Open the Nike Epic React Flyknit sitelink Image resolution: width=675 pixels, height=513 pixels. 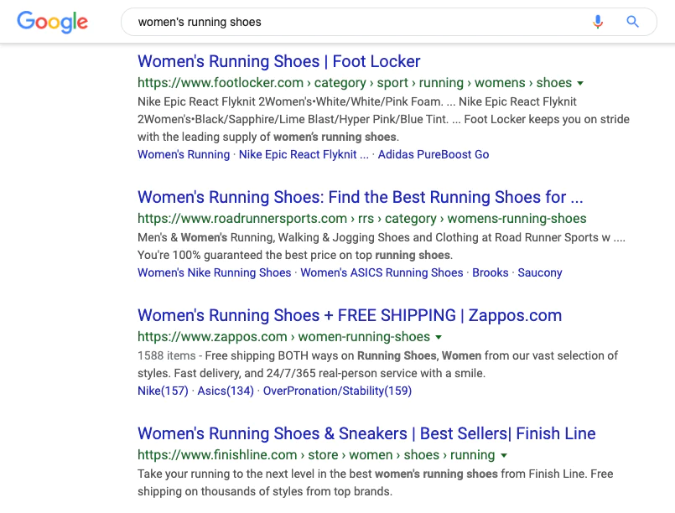point(304,154)
